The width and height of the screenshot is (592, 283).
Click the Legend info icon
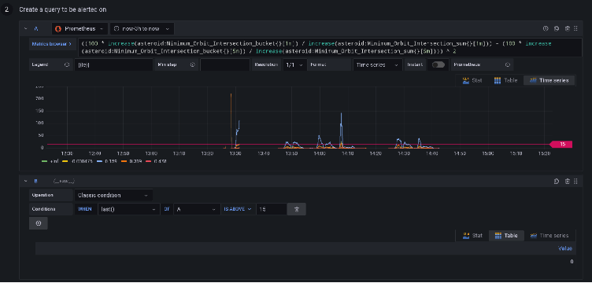pos(67,64)
